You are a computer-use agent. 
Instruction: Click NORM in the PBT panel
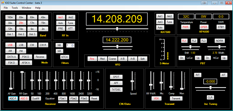click(220, 41)
